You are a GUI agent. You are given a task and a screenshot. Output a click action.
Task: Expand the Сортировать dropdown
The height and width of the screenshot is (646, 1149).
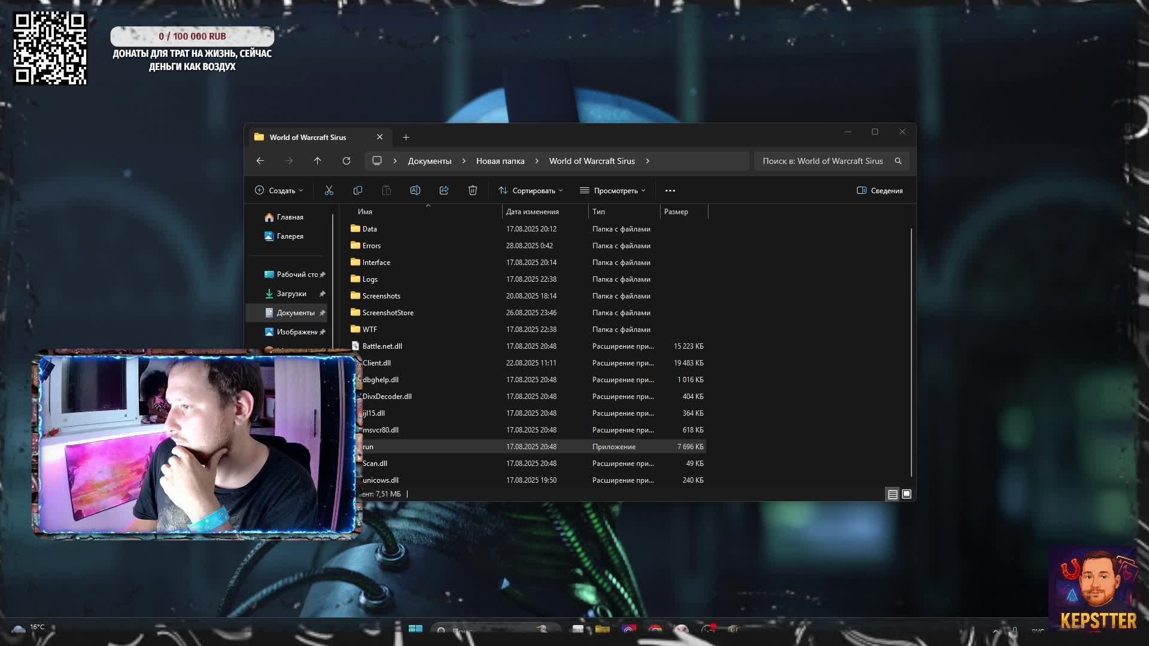(531, 190)
